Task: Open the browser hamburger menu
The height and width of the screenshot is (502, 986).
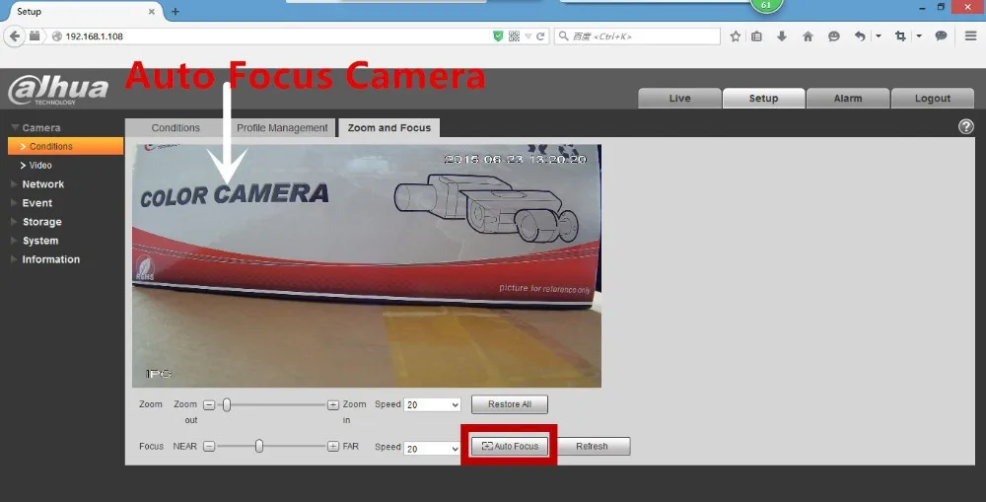Action: [970, 36]
